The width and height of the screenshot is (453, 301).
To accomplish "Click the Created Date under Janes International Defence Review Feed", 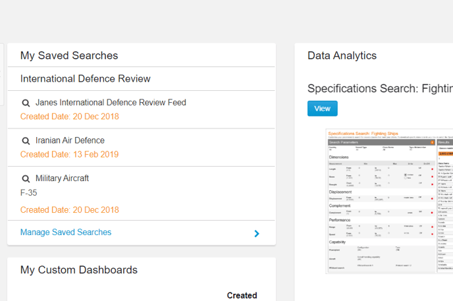I will (x=70, y=117).
